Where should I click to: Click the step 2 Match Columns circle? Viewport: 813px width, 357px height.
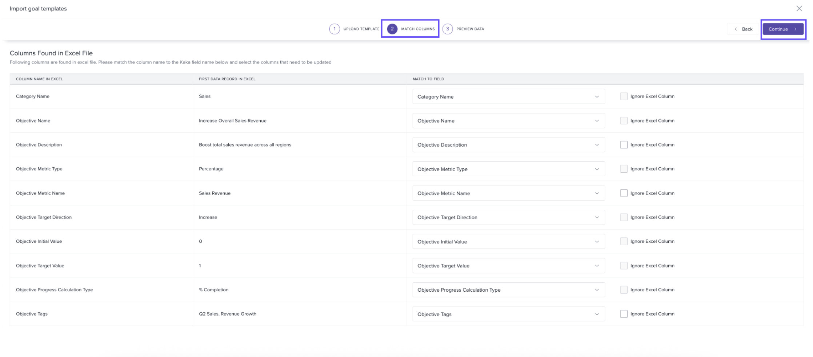(x=392, y=29)
